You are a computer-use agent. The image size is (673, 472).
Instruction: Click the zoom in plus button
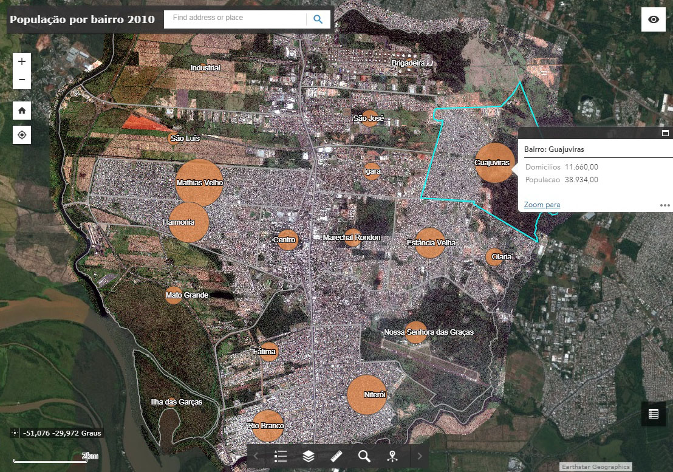[x=22, y=61]
